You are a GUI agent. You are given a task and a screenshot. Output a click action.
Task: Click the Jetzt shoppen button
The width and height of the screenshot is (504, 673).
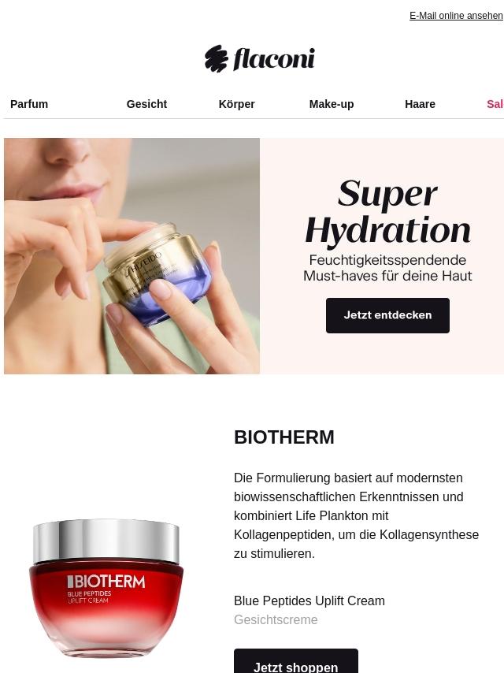296,661
